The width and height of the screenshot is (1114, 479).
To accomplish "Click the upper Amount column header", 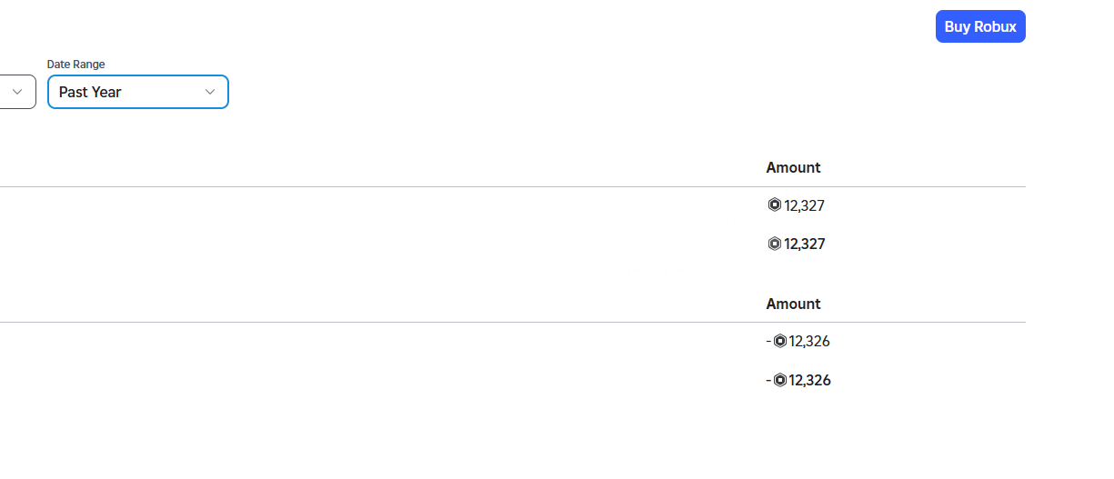I will pos(793,167).
